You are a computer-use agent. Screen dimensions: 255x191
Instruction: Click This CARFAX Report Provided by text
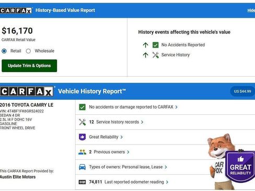click(27, 171)
